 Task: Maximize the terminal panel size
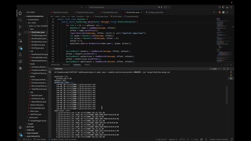coord(227,65)
